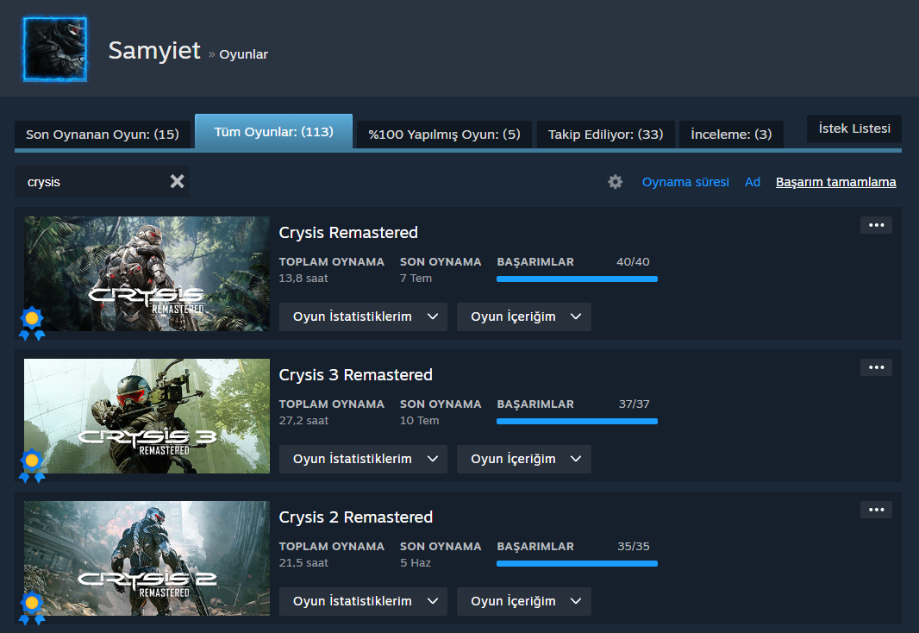Open Samyiet's profile avatar

pos(55,49)
